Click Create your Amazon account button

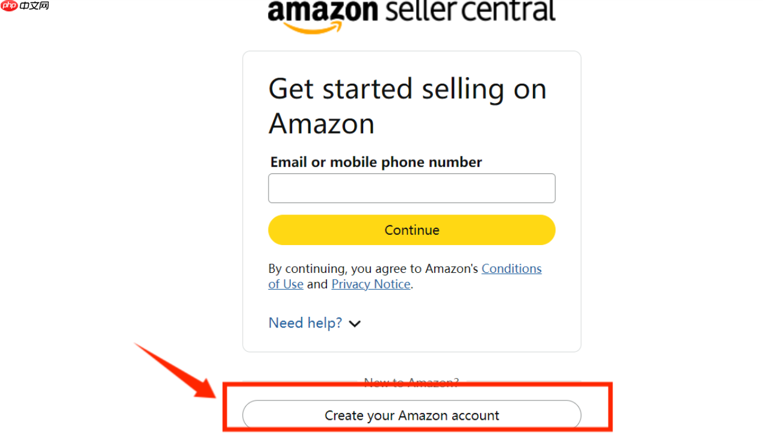(411, 416)
